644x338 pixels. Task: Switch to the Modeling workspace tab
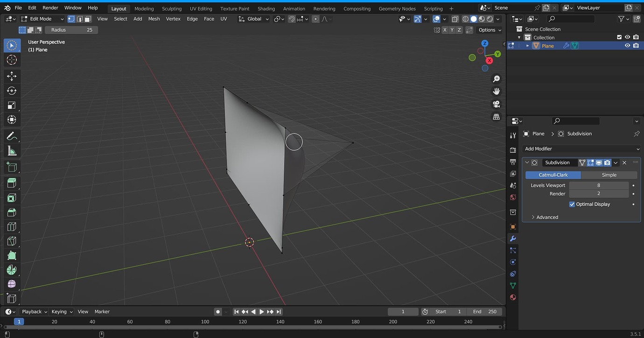[x=144, y=8]
